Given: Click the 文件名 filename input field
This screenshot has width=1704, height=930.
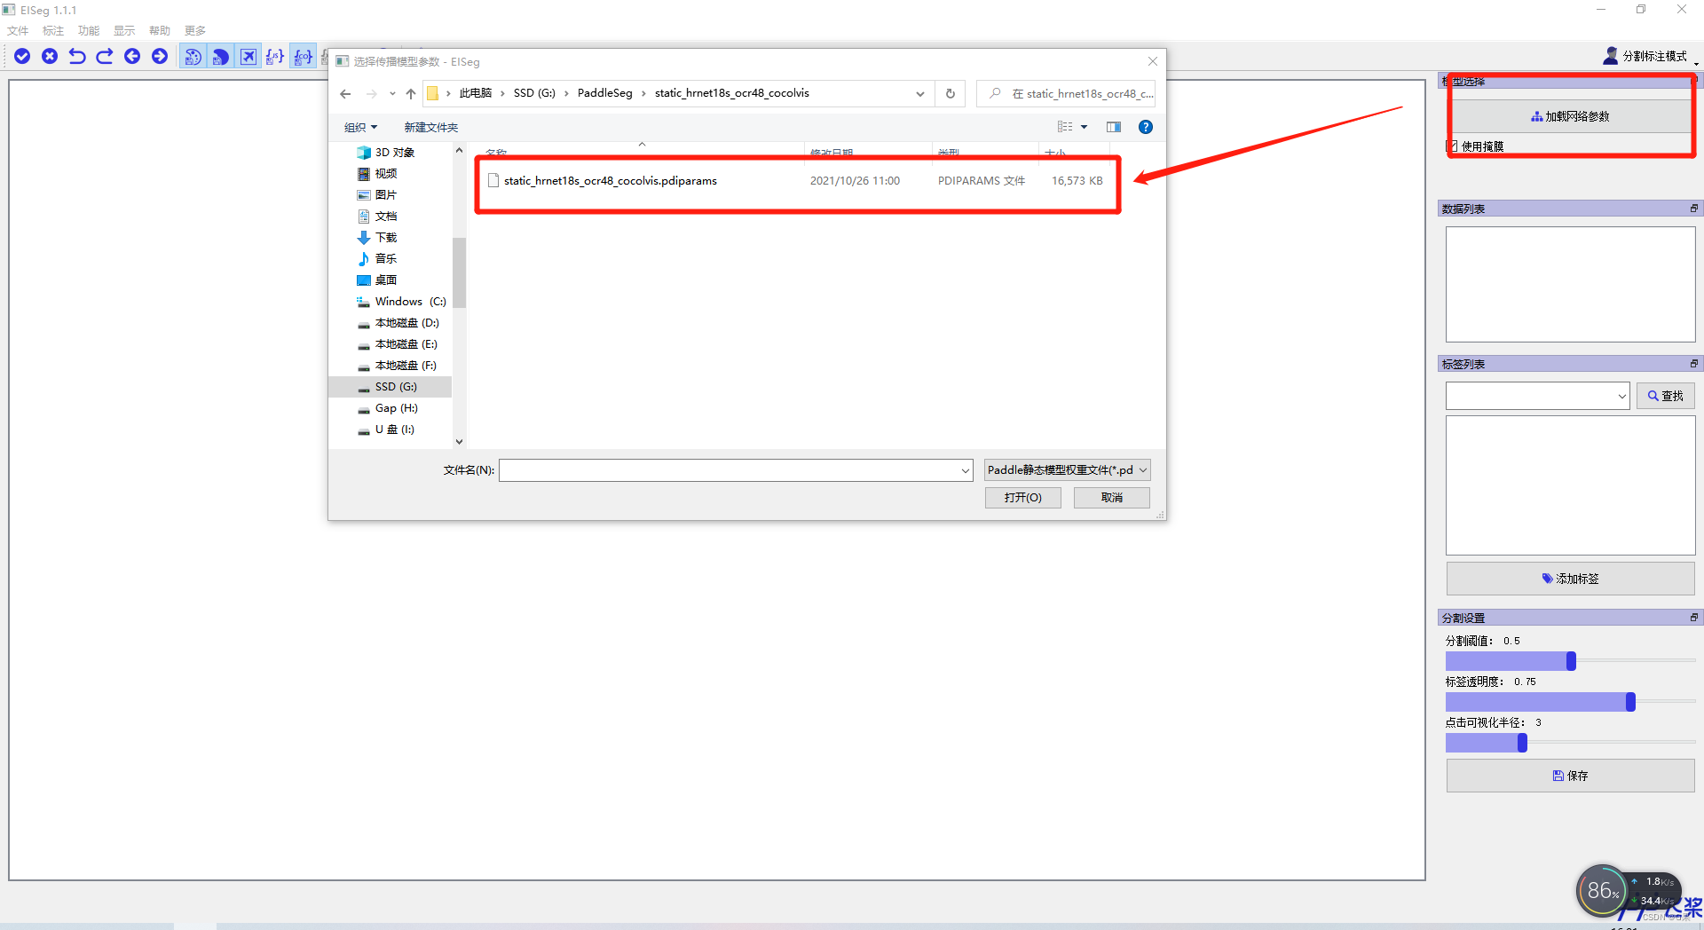Looking at the screenshot, I should coord(736,470).
